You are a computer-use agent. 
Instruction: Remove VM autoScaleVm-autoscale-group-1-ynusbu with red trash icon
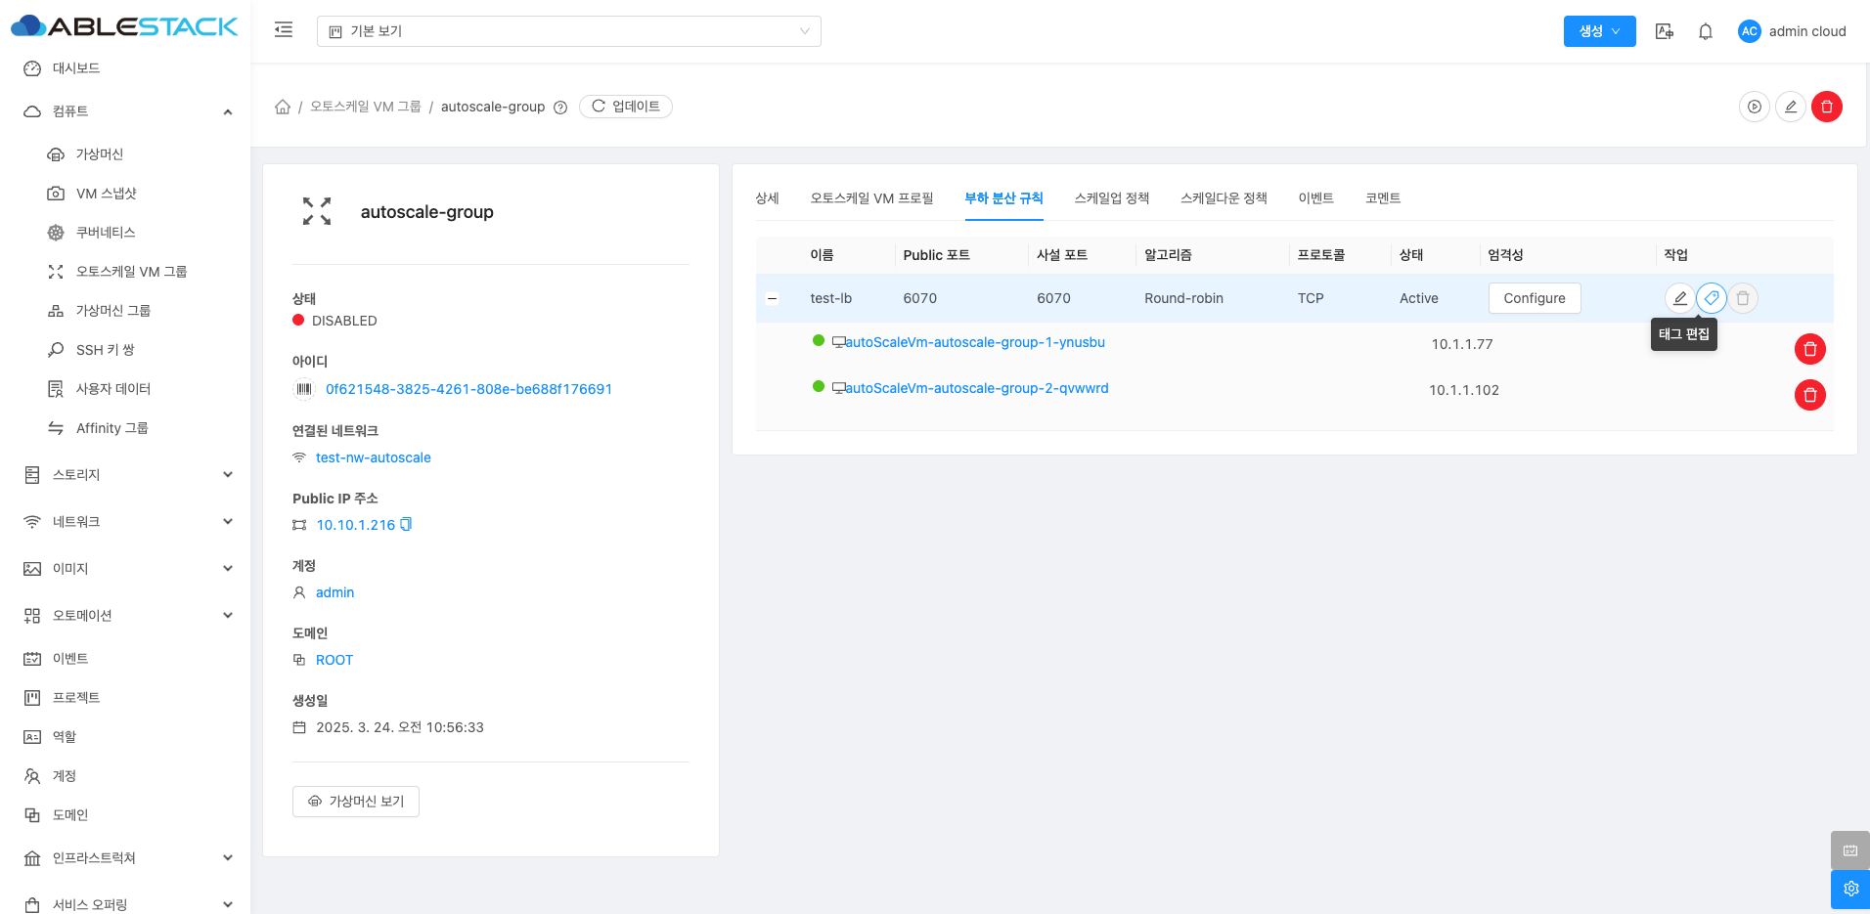pos(1809,349)
